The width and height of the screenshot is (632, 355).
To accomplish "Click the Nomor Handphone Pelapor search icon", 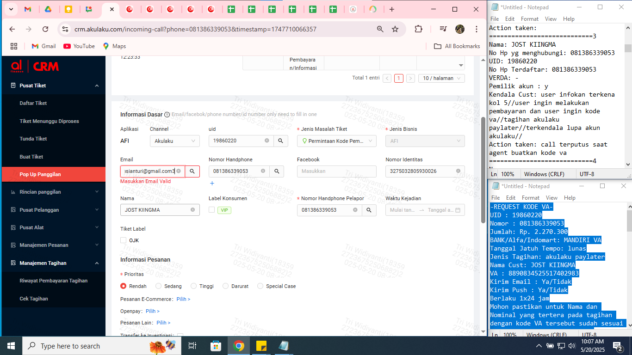I will click(x=369, y=210).
